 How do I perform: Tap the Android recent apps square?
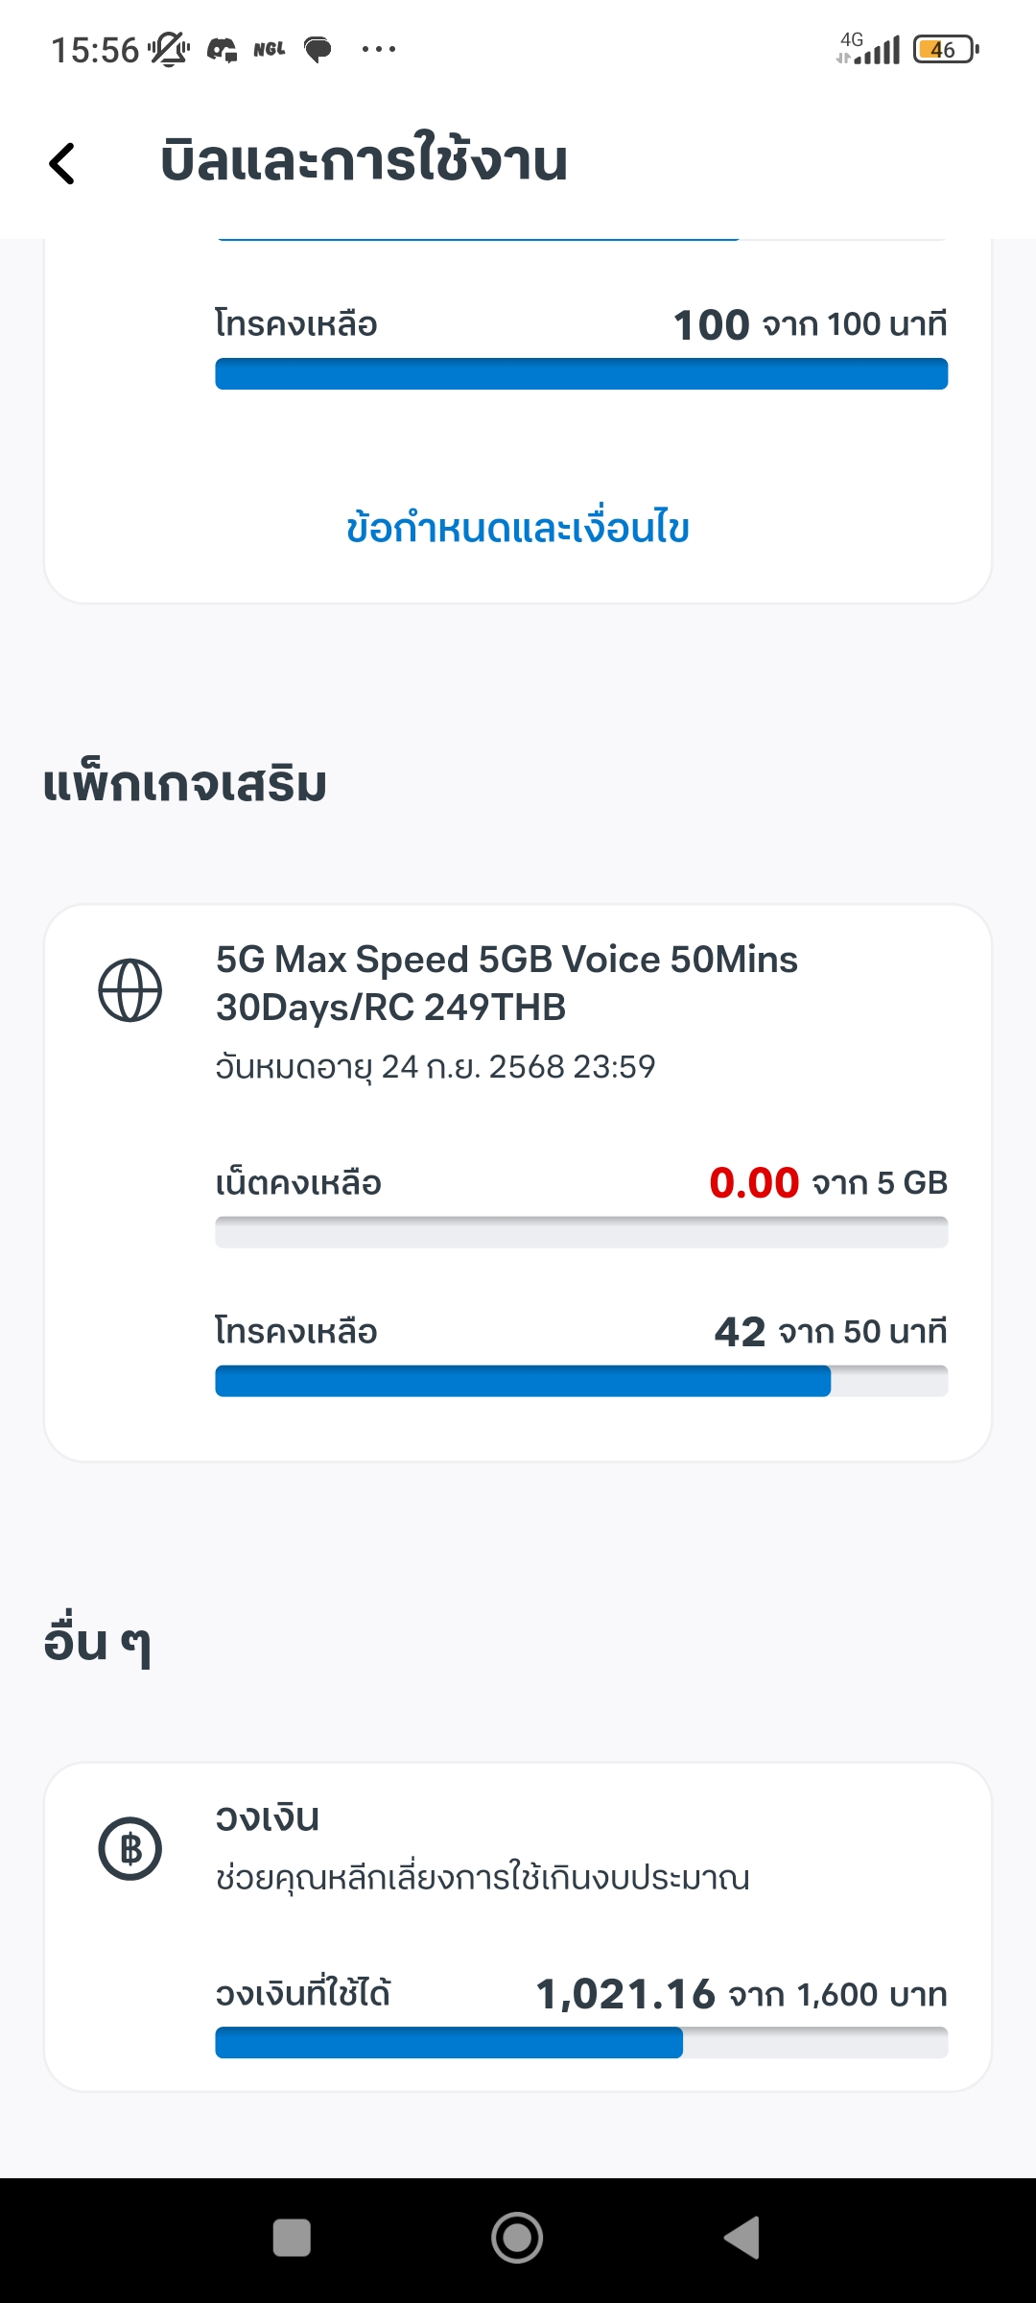pos(292,2238)
